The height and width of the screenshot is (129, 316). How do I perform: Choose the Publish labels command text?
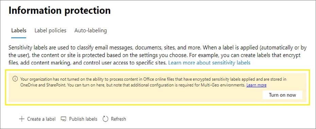83,119
